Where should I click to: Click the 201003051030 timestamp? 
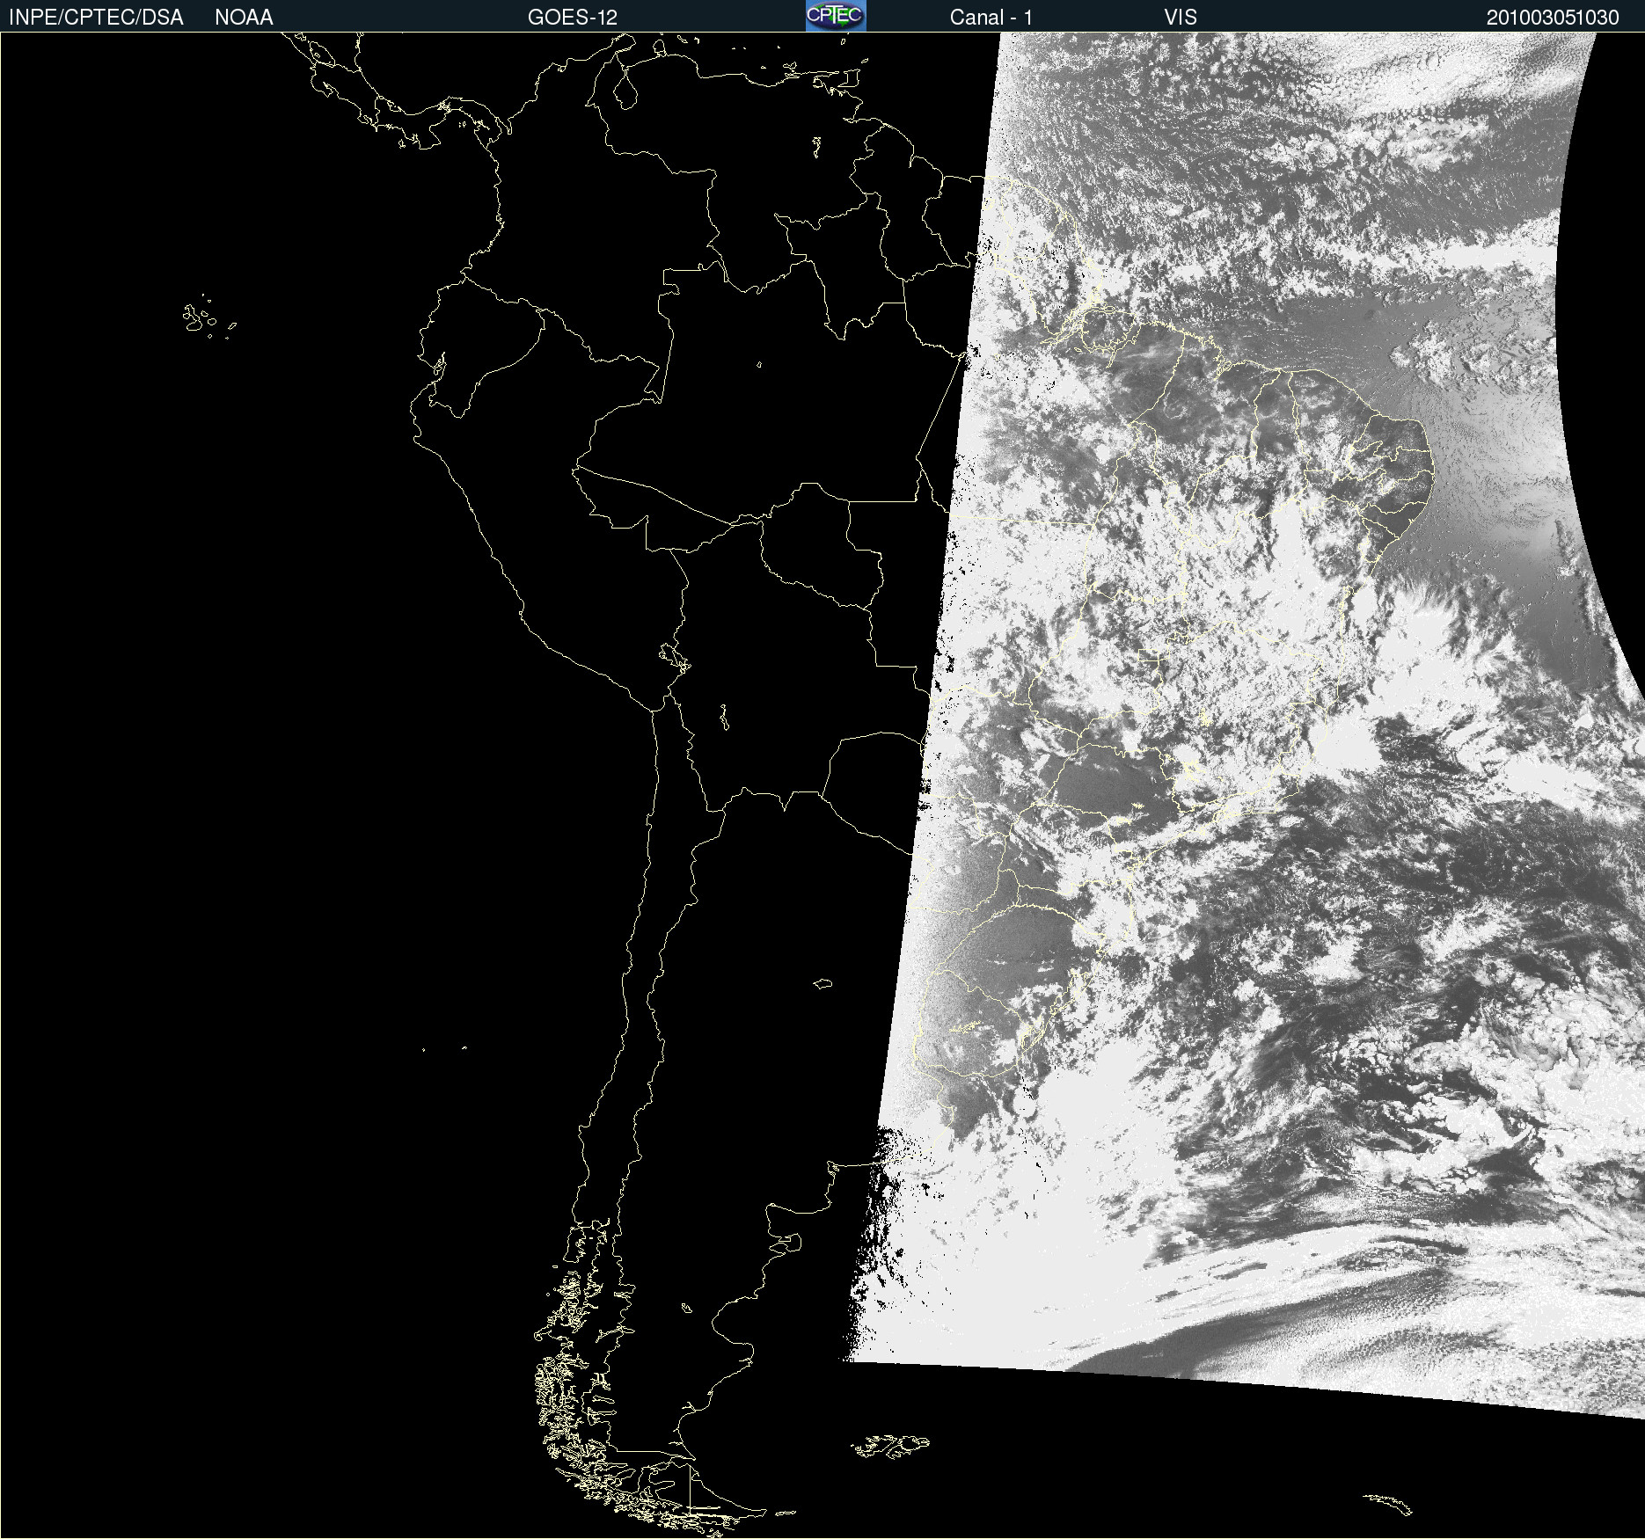coord(1553,18)
